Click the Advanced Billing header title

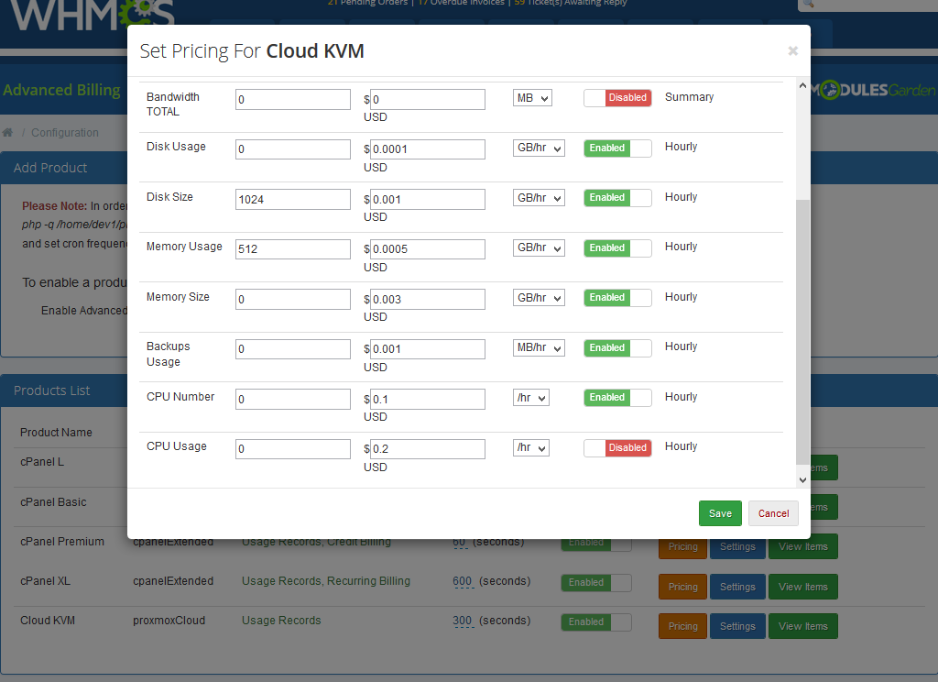(61, 91)
